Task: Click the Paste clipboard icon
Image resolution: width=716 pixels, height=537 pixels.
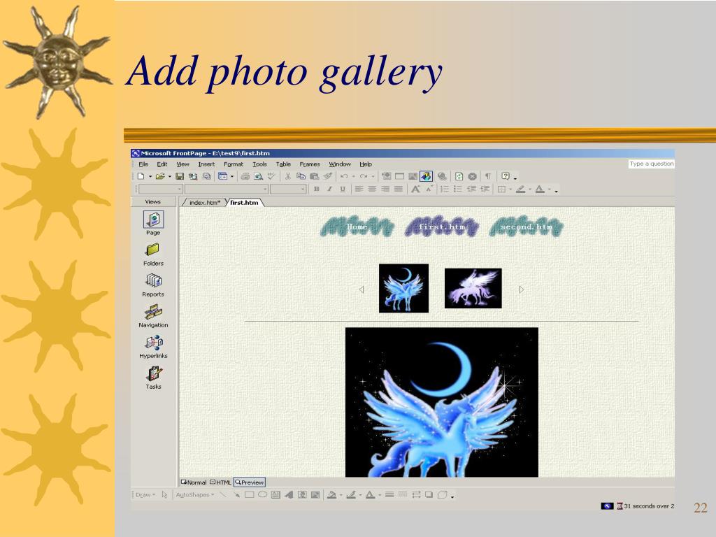Action: click(314, 176)
